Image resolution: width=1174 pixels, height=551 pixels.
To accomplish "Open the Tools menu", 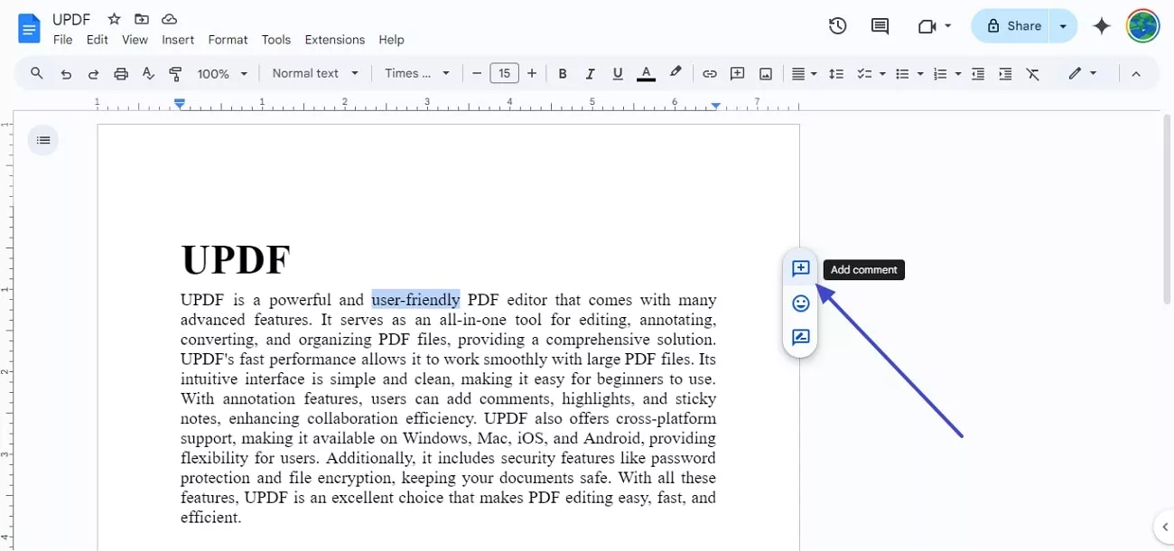I will click(x=276, y=40).
